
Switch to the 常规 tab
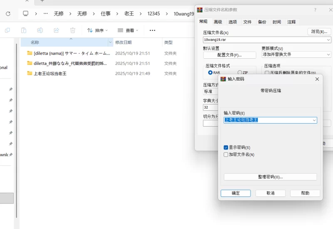click(203, 22)
